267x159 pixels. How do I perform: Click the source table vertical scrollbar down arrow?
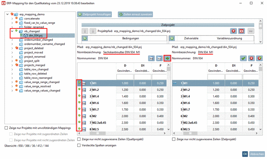pyautogui.click(x=169, y=129)
